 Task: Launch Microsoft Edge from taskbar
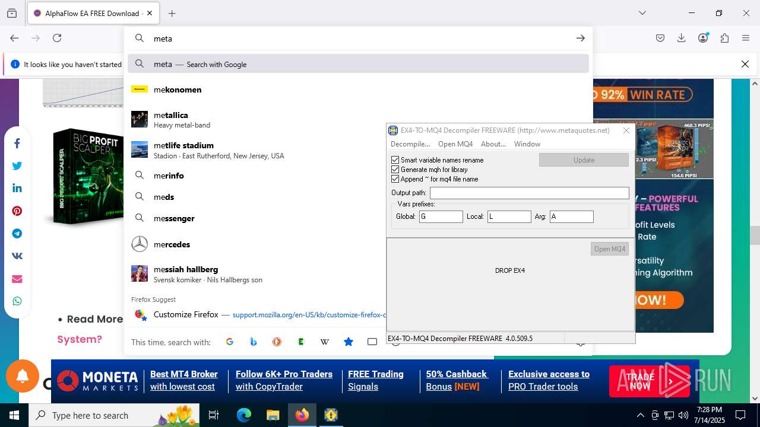pyautogui.click(x=244, y=415)
